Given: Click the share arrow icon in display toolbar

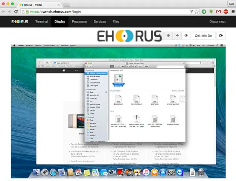Looking at the screenshot, I should [x=177, y=36].
